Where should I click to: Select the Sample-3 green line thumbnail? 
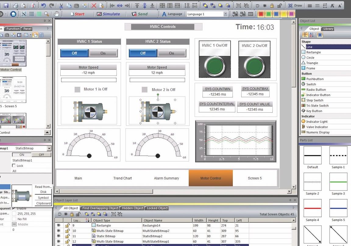(x=338, y=182)
